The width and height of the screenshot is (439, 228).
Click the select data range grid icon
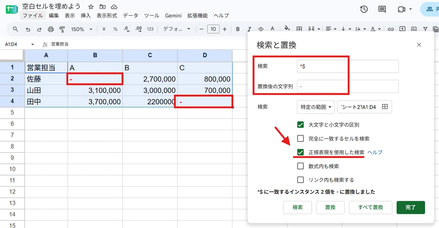point(385,106)
